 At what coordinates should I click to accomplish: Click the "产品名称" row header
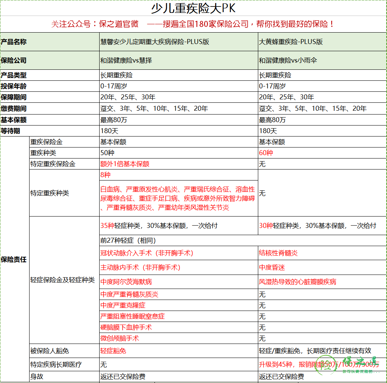(x=50, y=42)
